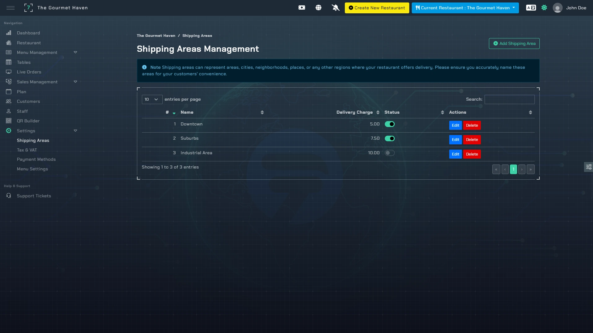Delete the Suburbs shipping area
Image resolution: width=593 pixels, height=333 pixels.
click(x=472, y=140)
